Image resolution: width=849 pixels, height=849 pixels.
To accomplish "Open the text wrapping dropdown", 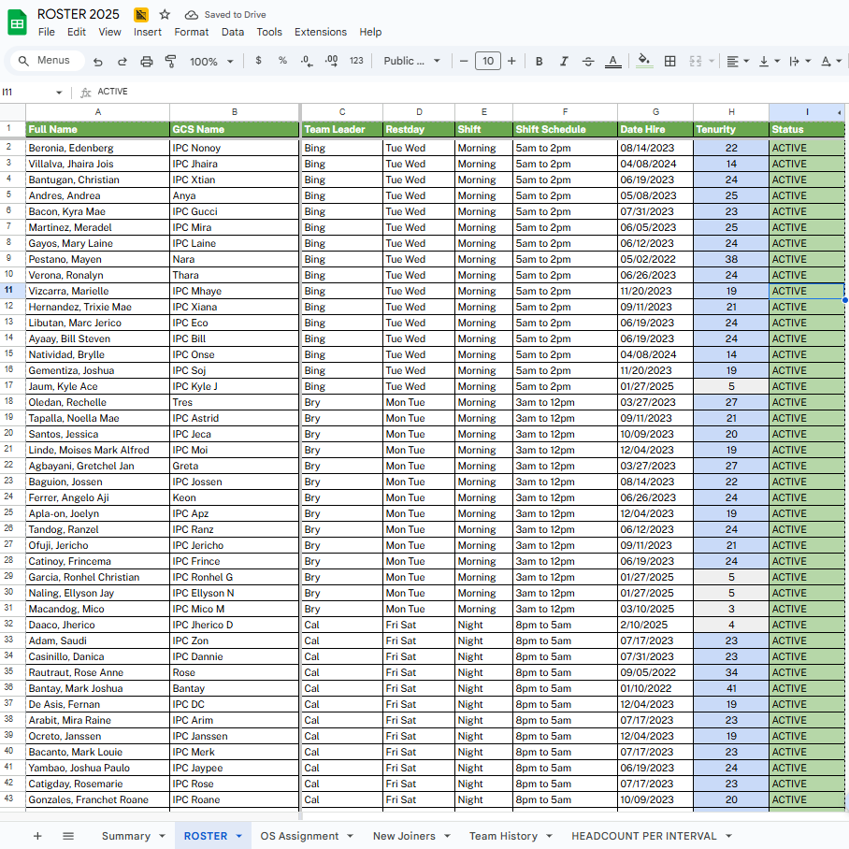I will (x=799, y=61).
